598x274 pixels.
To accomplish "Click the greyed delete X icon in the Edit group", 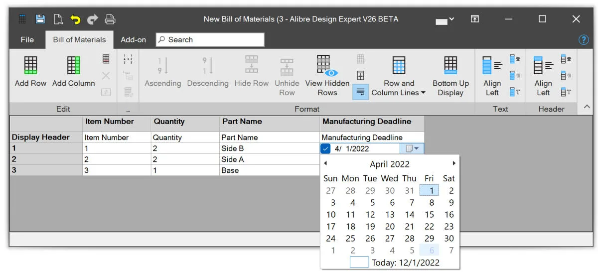I will click(x=106, y=76).
